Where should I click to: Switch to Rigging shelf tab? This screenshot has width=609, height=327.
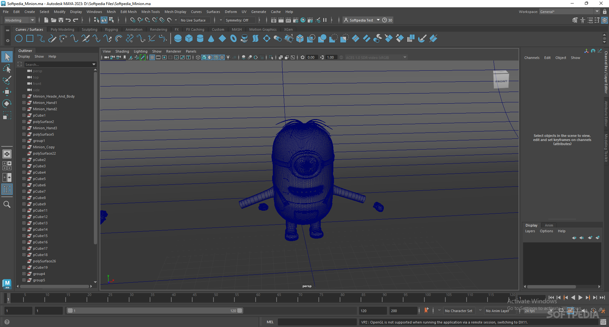111,29
